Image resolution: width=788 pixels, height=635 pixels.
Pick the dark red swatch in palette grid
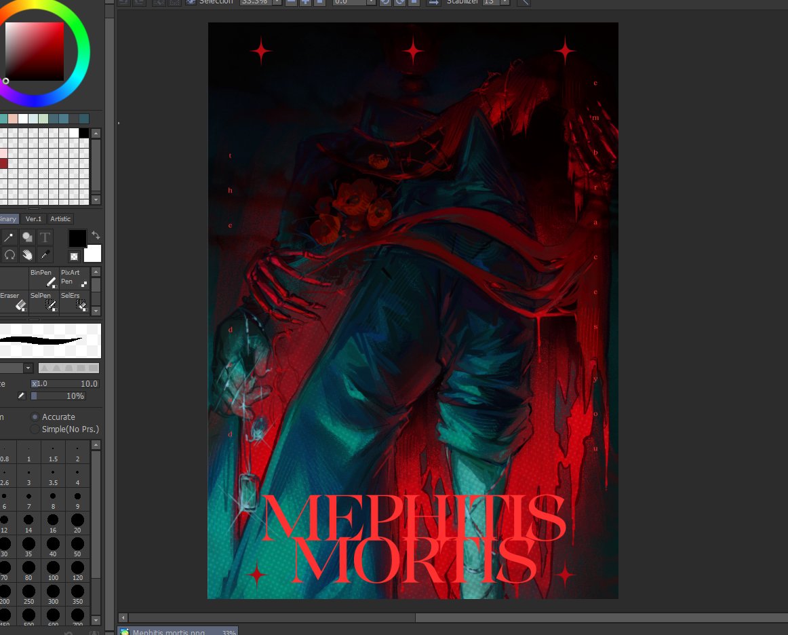(3, 163)
